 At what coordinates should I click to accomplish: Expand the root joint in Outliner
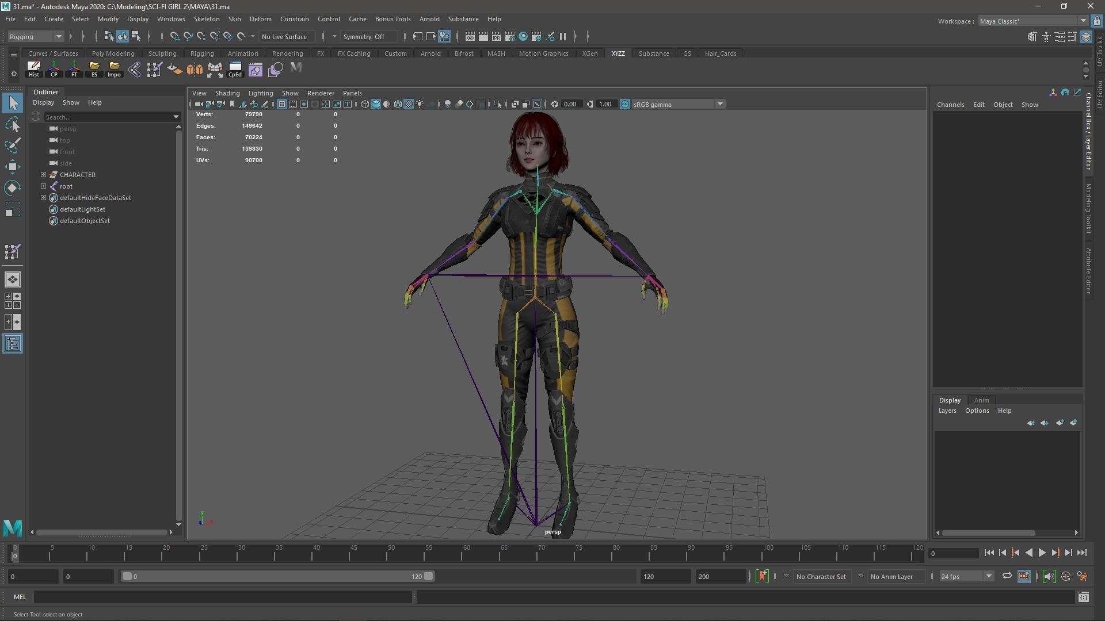tap(43, 186)
